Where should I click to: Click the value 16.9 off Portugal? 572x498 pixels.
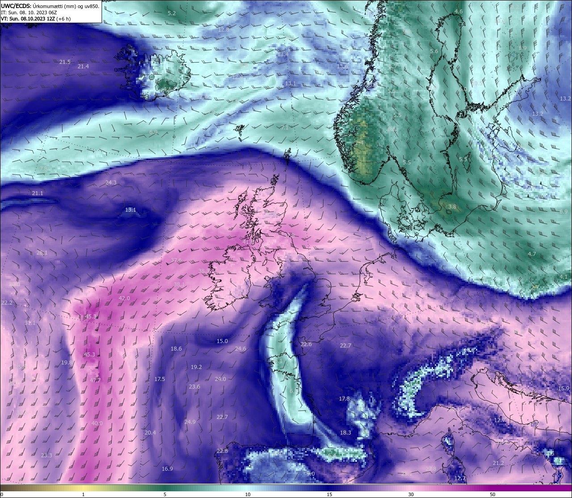tap(167, 469)
